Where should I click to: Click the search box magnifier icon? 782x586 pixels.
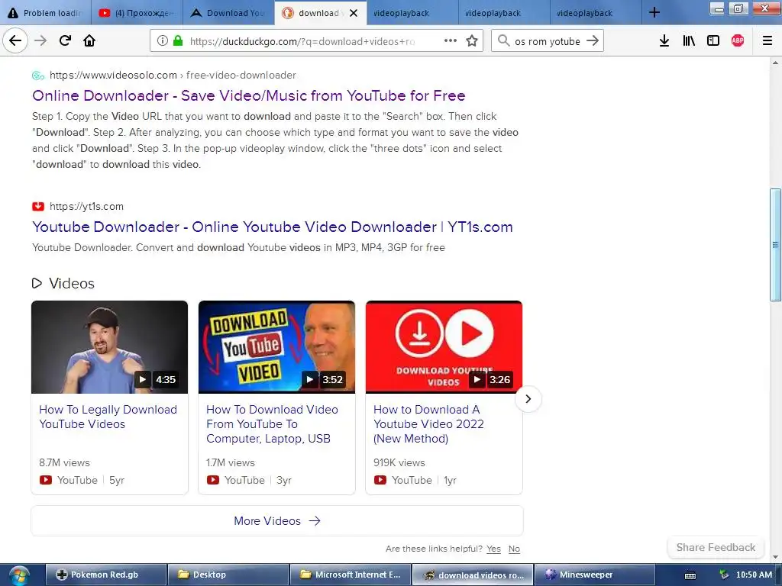(x=504, y=40)
